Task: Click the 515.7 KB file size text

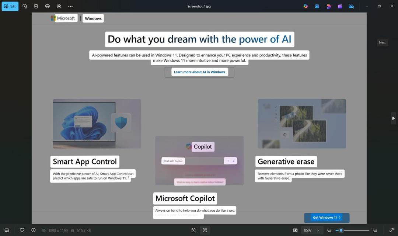Action: (x=84, y=230)
